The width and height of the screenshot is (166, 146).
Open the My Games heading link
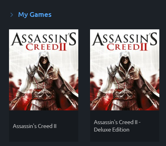pyautogui.click(x=35, y=14)
